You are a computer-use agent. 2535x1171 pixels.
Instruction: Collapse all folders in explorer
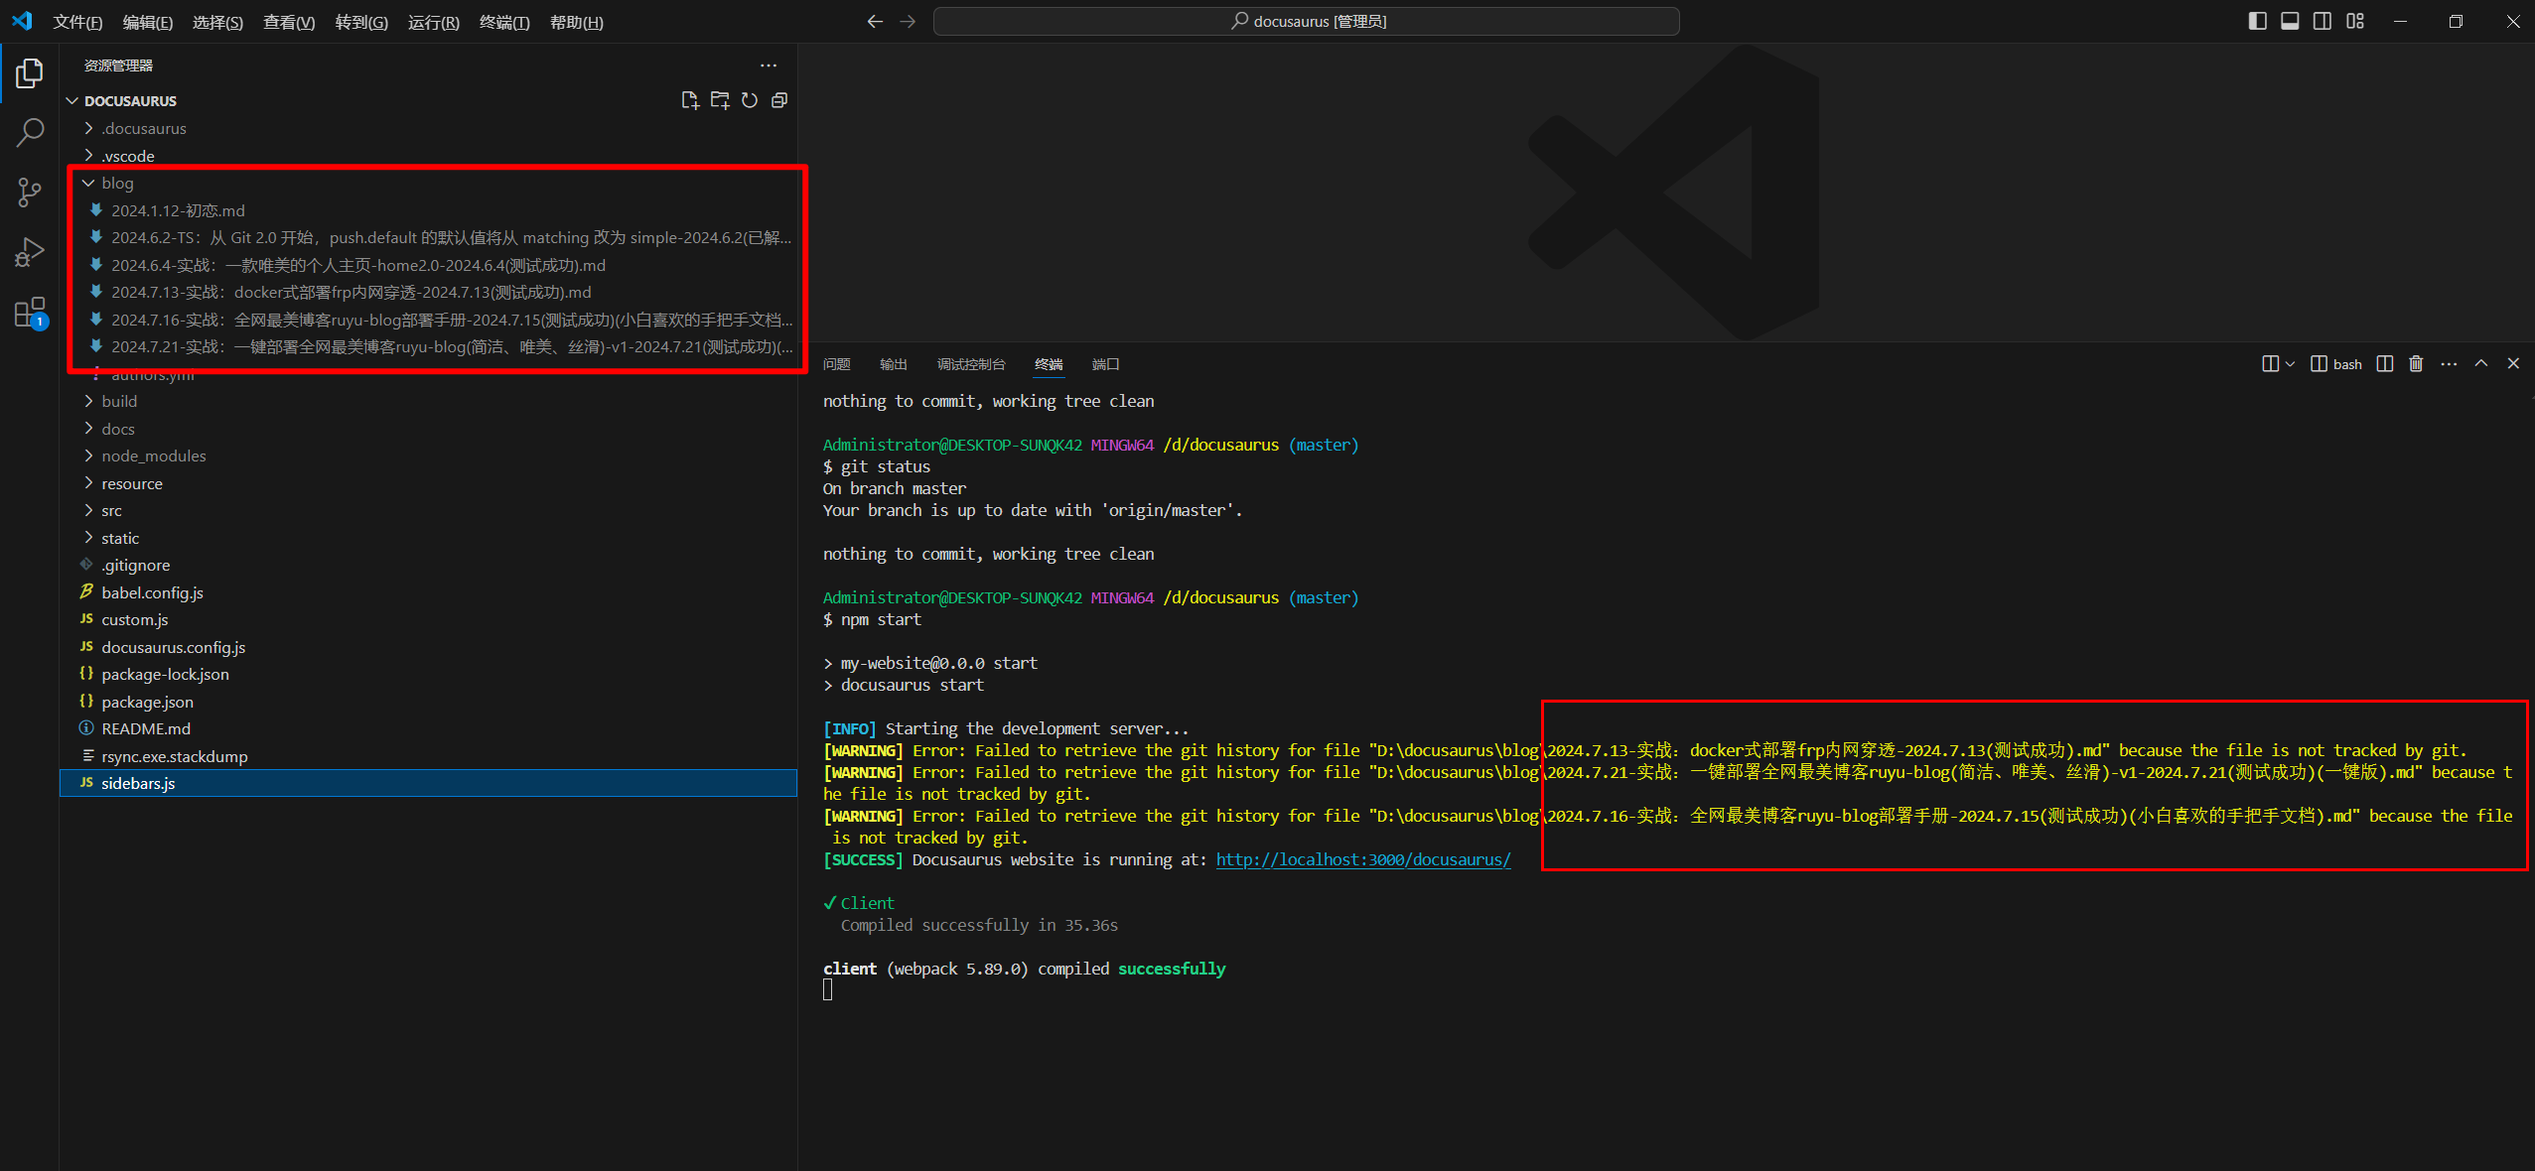(779, 100)
